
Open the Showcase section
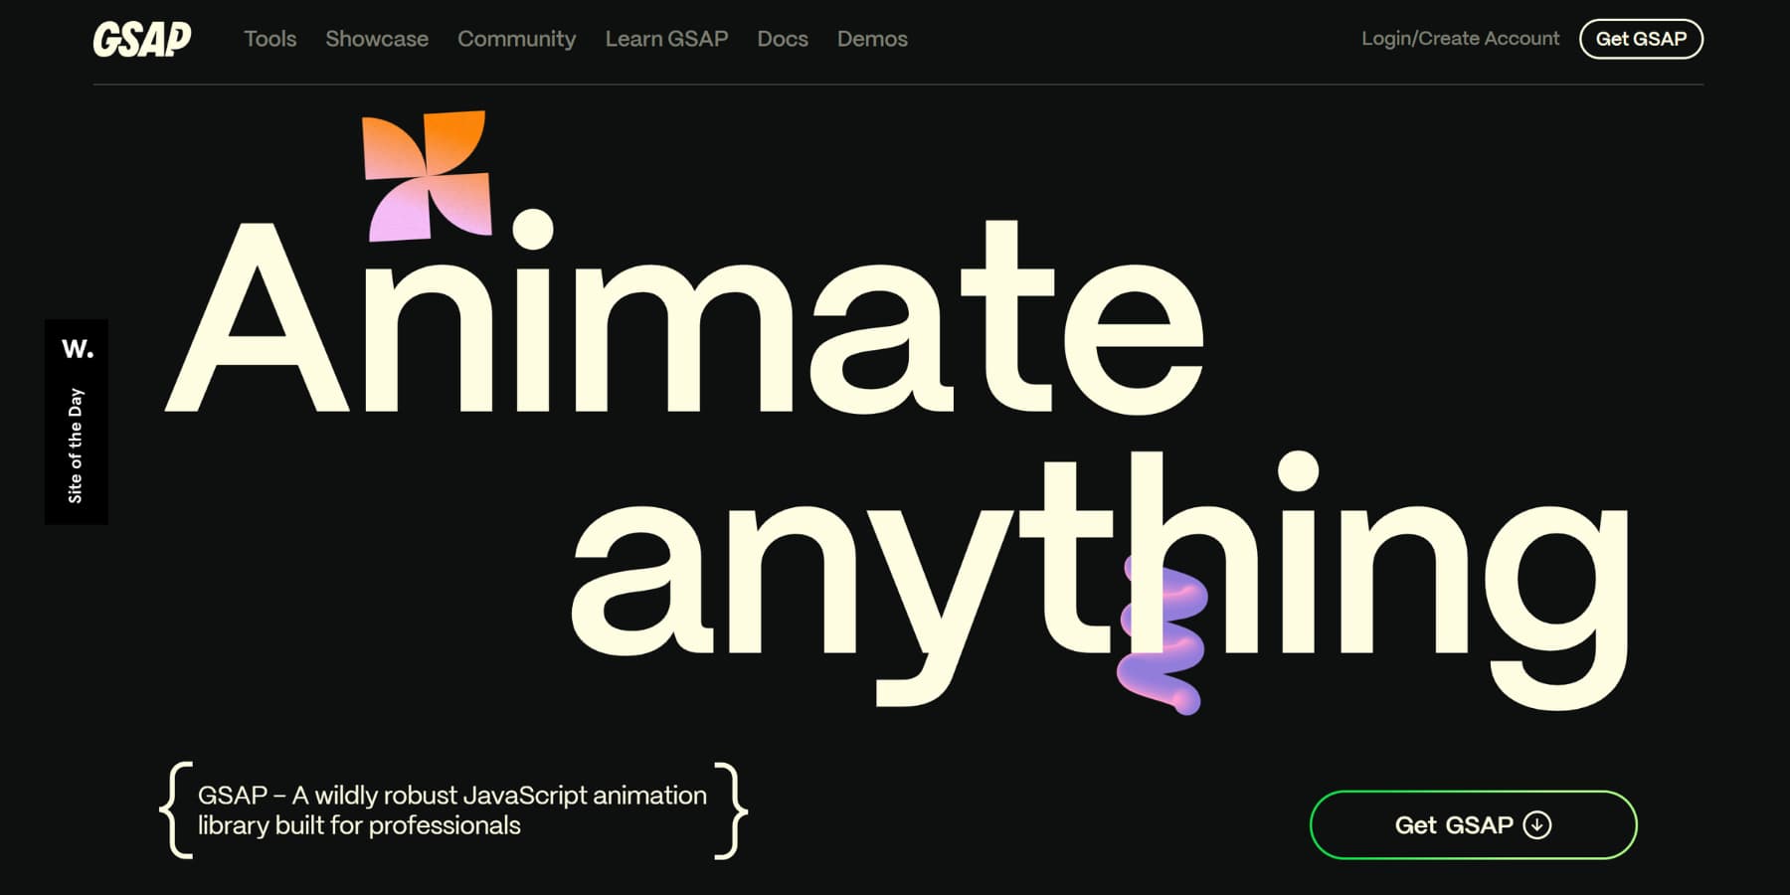377,39
